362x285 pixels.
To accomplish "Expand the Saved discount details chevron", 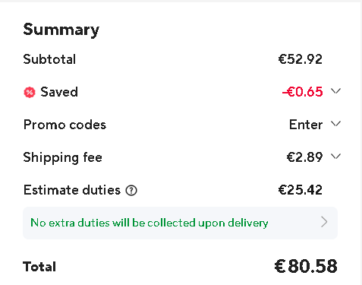I will 335,91.
